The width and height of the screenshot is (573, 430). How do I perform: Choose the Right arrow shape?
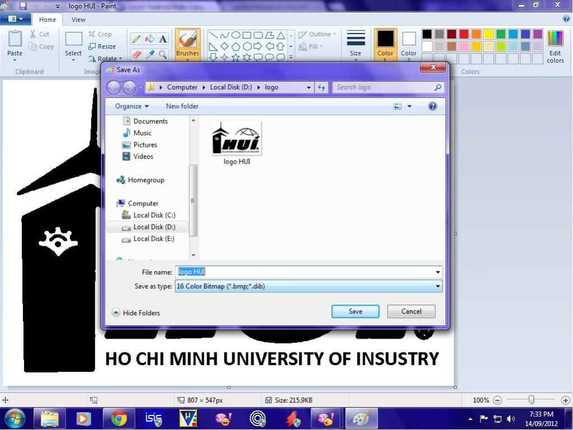(258, 46)
